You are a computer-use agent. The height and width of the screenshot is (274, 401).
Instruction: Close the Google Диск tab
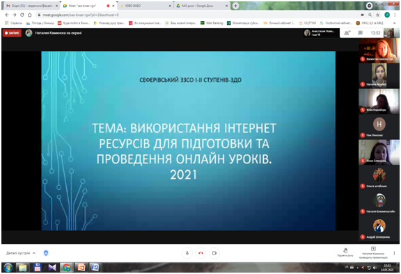[226, 6]
